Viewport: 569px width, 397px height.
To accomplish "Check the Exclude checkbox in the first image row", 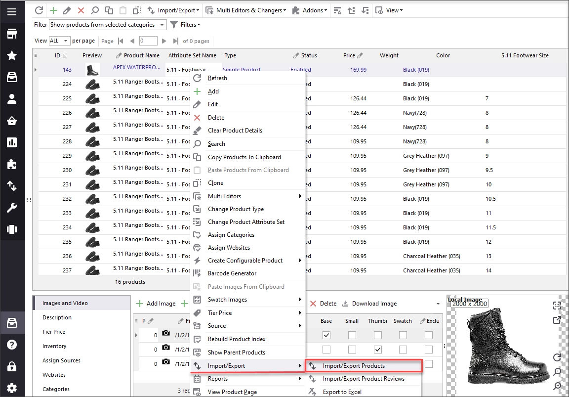I will (x=429, y=335).
